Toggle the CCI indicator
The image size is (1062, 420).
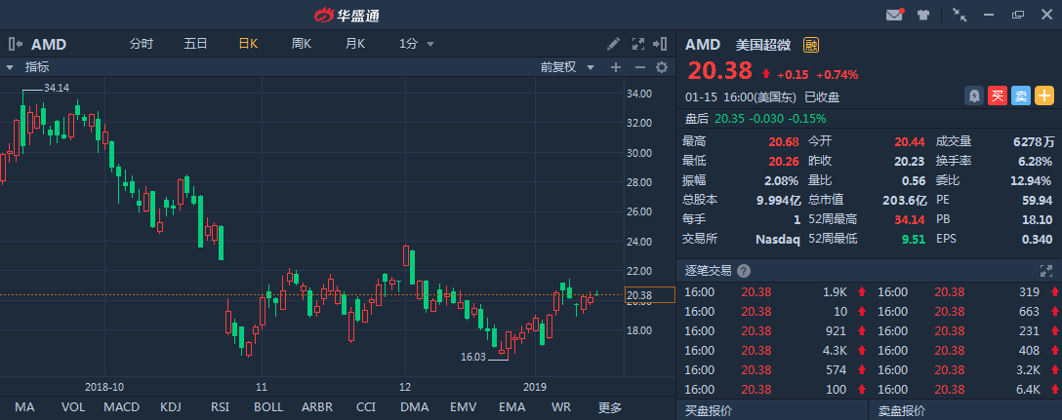(366, 408)
